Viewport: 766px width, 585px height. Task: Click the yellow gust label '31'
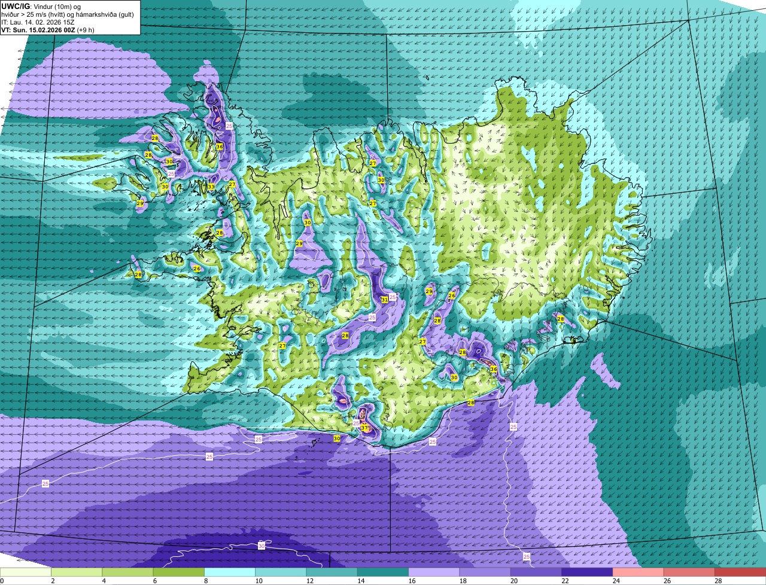point(384,299)
